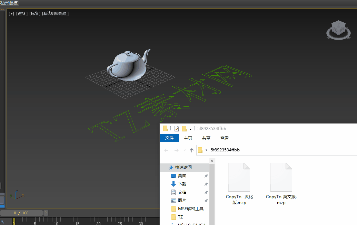Open viewport [+] general menu
This screenshot has width=357, height=225.
click(x=11, y=13)
